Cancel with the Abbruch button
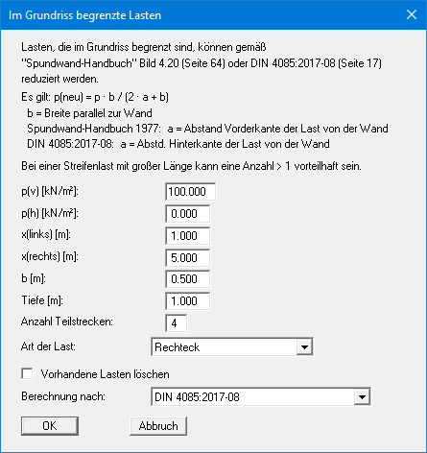The height and width of the screenshot is (453, 427). (x=158, y=426)
